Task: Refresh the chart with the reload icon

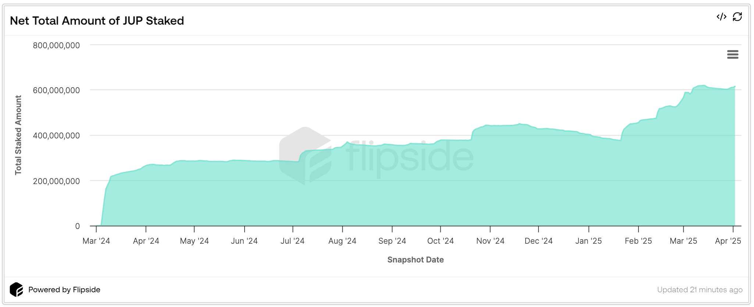Action: click(737, 17)
